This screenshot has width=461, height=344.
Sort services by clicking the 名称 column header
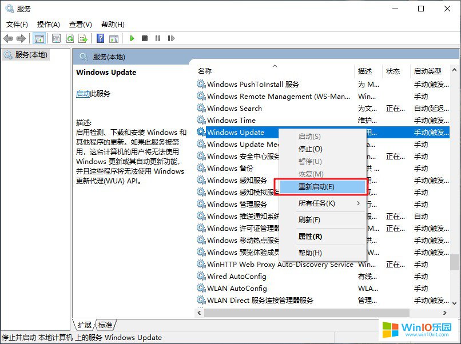point(205,71)
